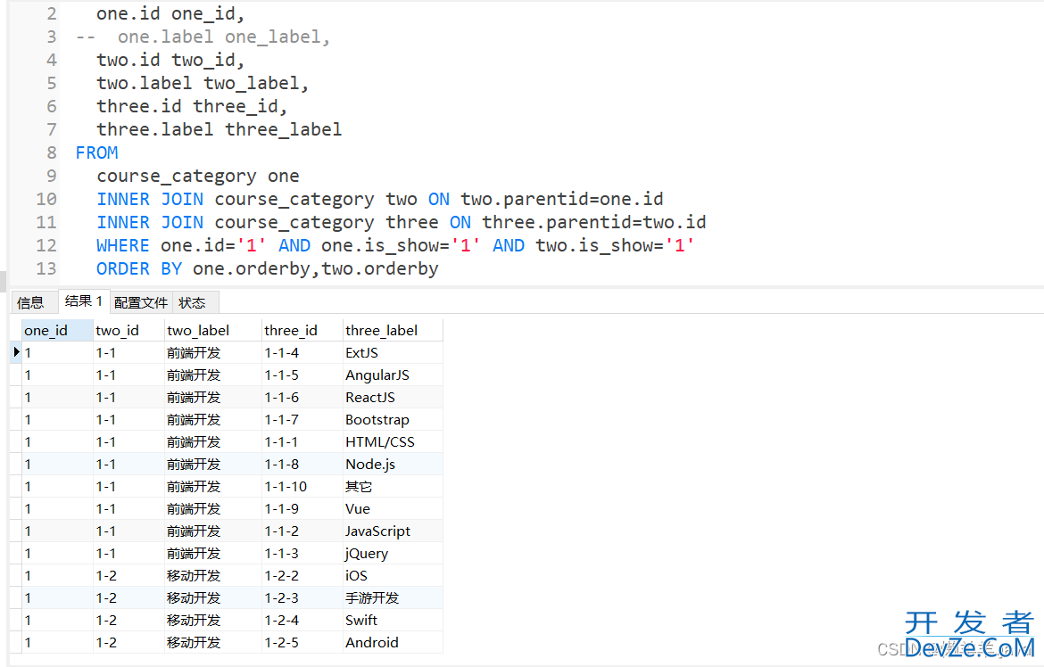The width and height of the screenshot is (1044, 667).
Task: Click 前端开发 in the ExtJS row
Action: tap(194, 353)
